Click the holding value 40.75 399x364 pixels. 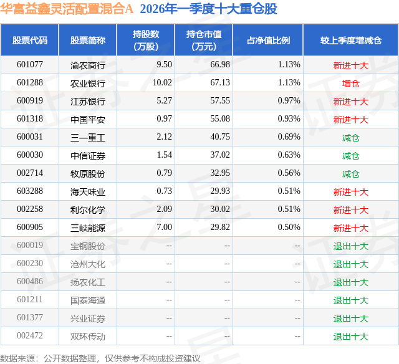pyautogui.click(x=220, y=137)
